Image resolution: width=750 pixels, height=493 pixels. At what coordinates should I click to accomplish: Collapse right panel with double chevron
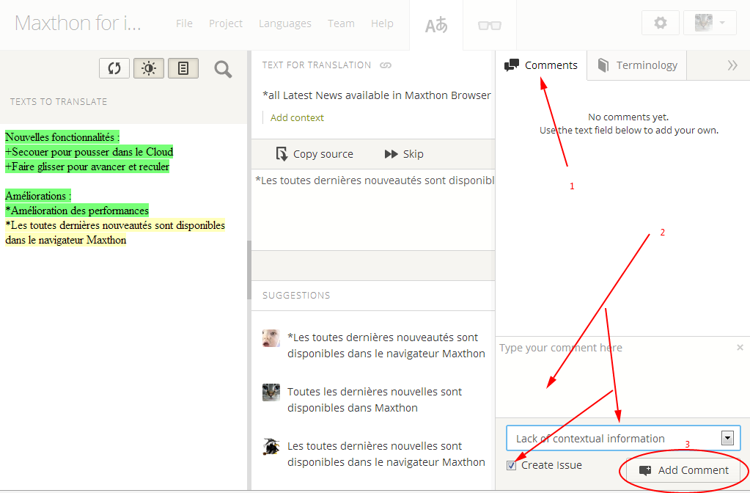pos(732,65)
